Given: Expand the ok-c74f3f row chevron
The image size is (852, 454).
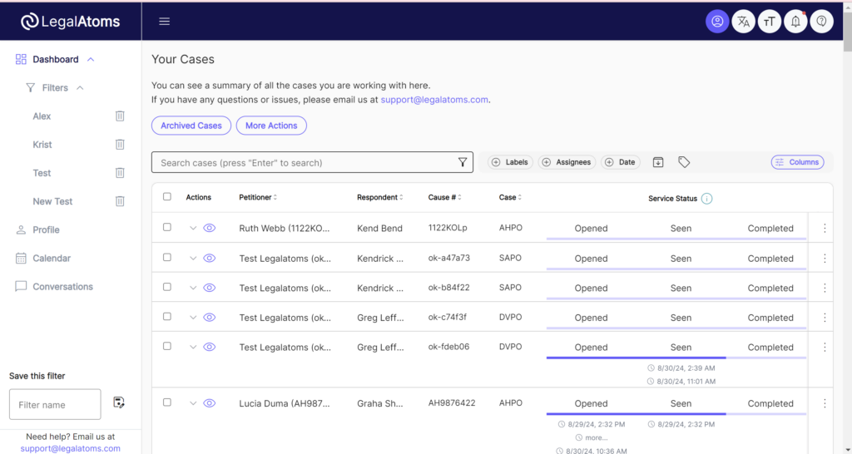Looking at the screenshot, I should tap(192, 317).
